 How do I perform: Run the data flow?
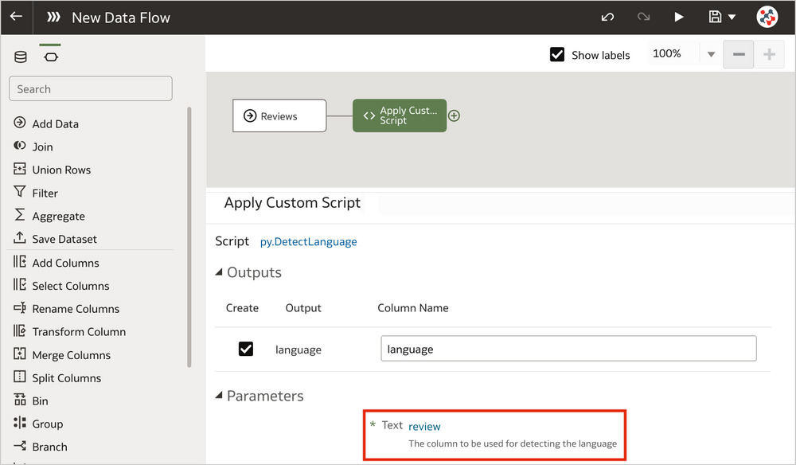(679, 16)
